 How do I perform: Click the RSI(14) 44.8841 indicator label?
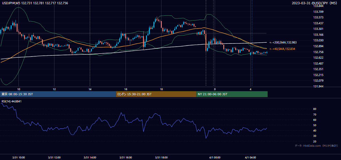(x=12, y=101)
